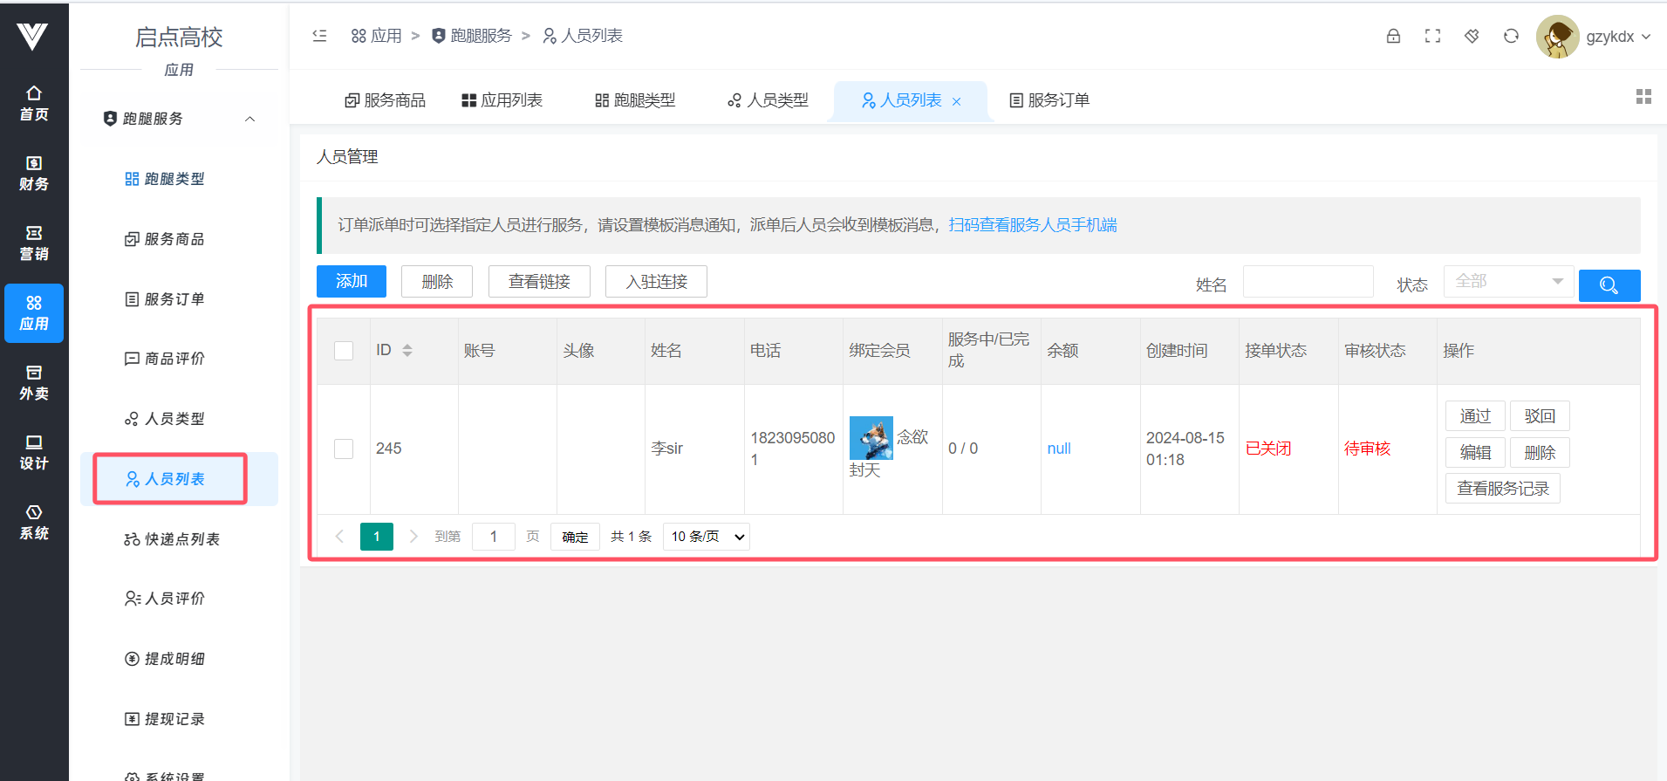
Task: Click the blue search icon button
Action: point(1609,285)
